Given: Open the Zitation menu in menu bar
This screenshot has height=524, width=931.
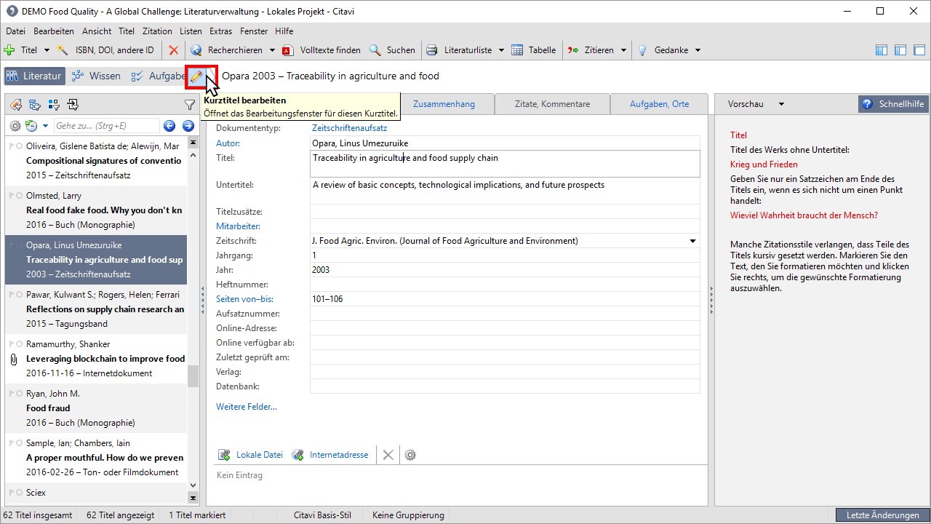Looking at the screenshot, I should (157, 31).
